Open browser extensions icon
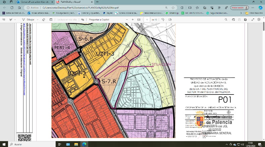 click(182, 8)
